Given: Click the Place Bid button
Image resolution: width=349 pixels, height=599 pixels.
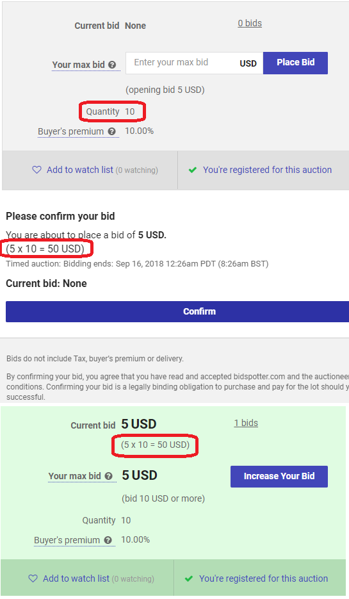Looking at the screenshot, I should click(296, 63).
